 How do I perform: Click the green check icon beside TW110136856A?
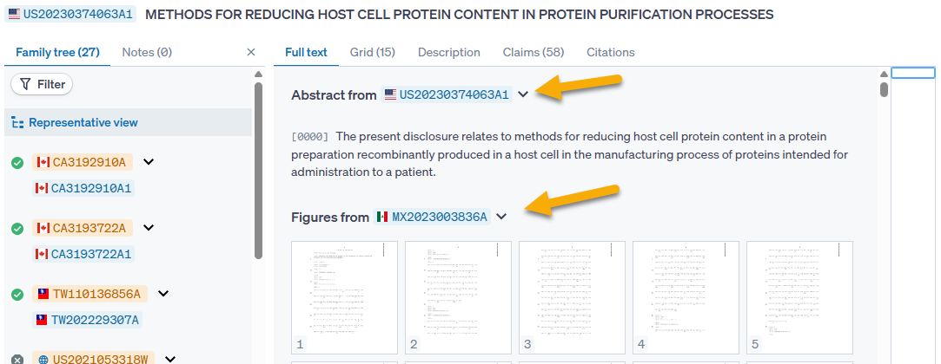coord(17,294)
